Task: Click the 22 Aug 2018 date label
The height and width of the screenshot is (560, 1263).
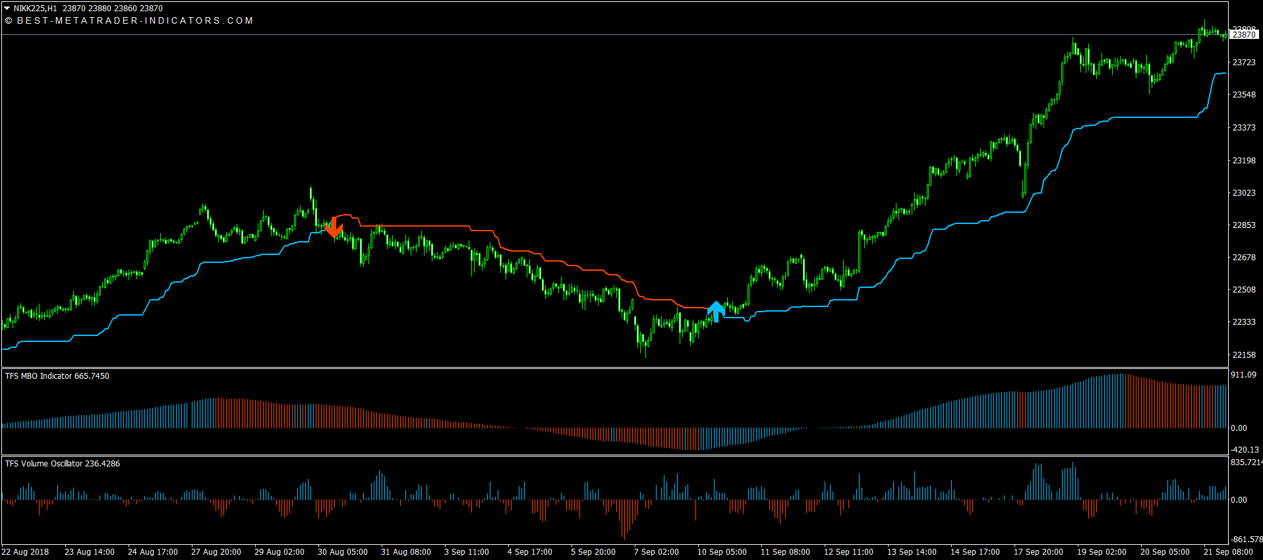Action: pyautogui.click(x=26, y=552)
